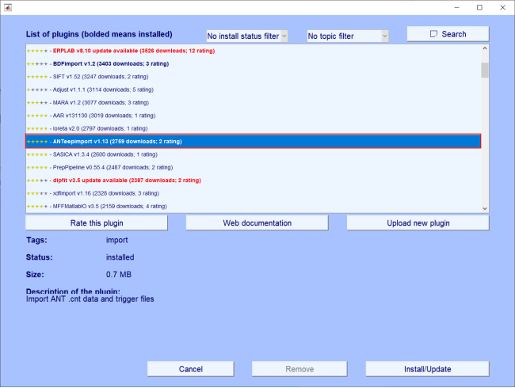Open the topic filter dropdown
Image resolution: width=515 pixels, height=388 pixels.
pyautogui.click(x=348, y=36)
